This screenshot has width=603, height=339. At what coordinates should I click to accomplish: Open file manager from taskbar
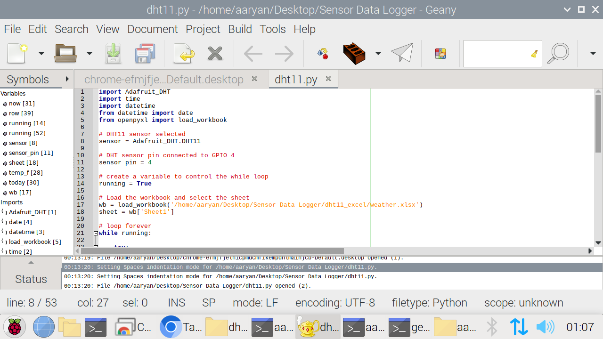click(x=70, y=327)
